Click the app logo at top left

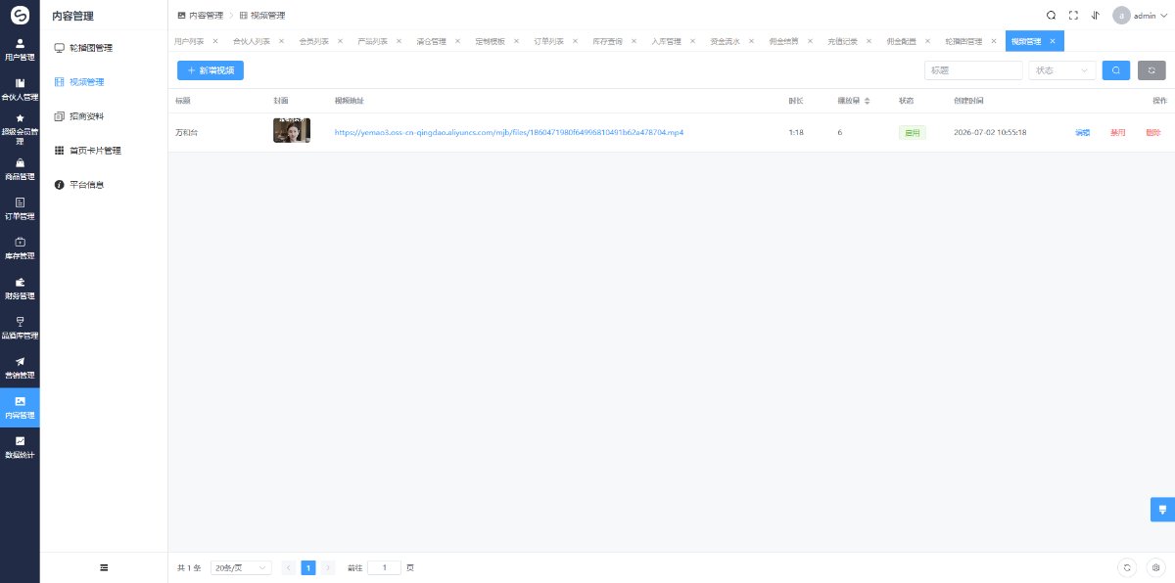pos(20,15)
